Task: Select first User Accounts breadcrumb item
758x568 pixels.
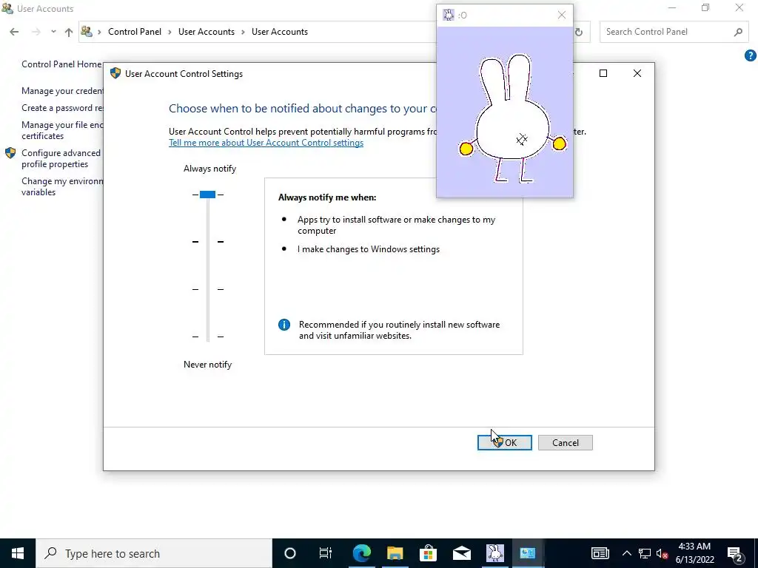Action: (x=207, y=32)
